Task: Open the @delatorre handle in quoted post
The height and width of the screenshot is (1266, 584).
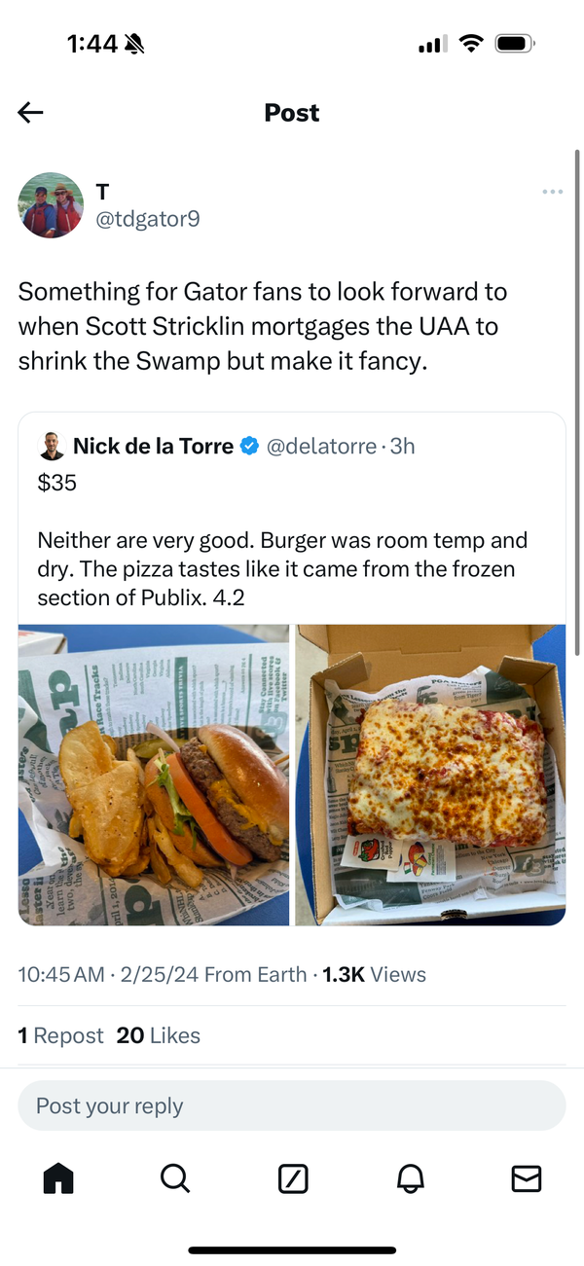Action: [321, 447]
